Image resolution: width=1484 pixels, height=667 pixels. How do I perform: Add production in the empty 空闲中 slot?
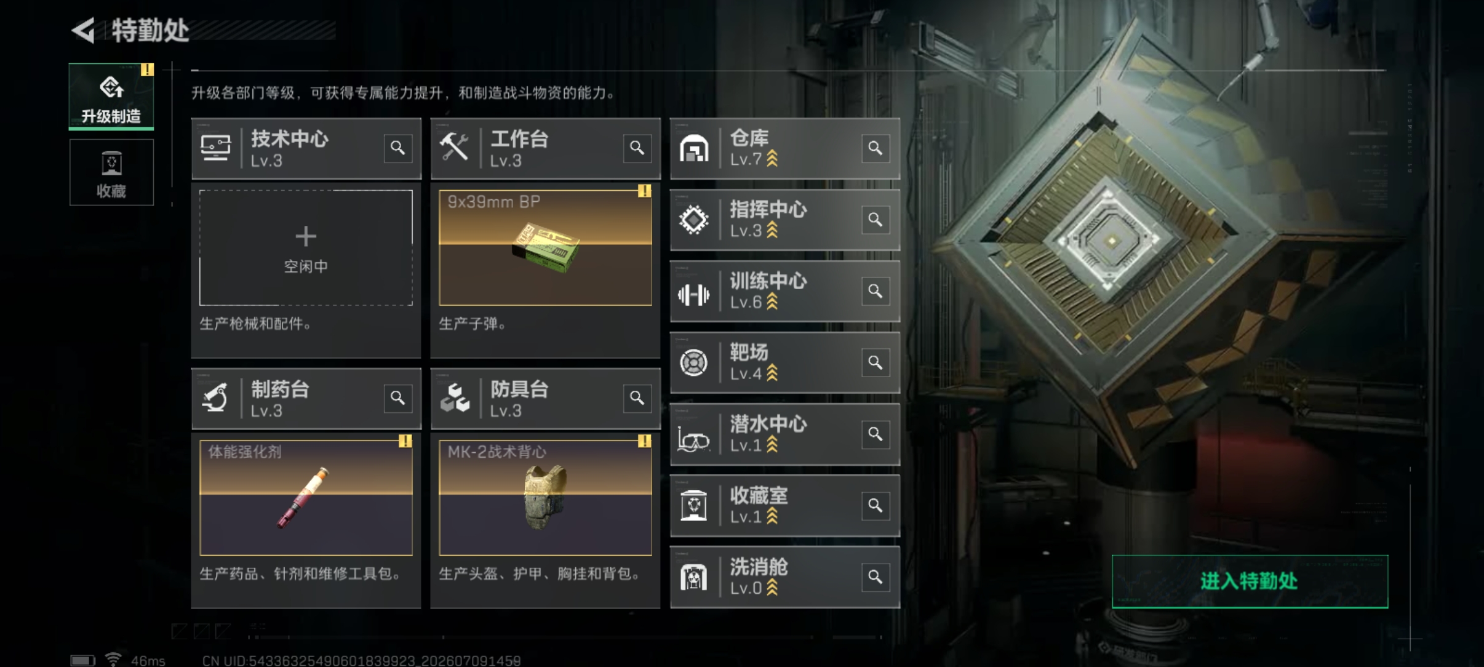tap(306, 247)
